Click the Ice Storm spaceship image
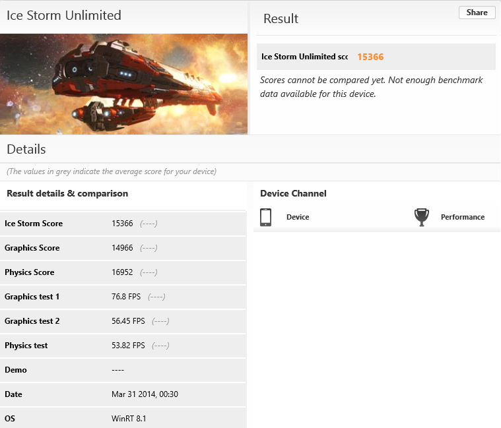 click(123, 84)
